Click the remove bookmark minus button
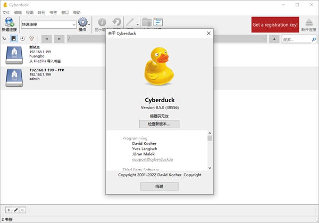Viewport: 319px width, 223px height. coord(23,211)
